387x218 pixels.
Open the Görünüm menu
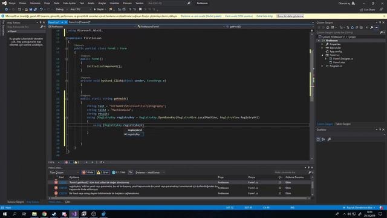35,3
